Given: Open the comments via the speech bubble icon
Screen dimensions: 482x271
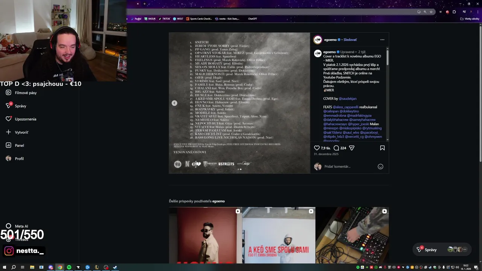Looking at the screenshot, I should tap(336, 148).
